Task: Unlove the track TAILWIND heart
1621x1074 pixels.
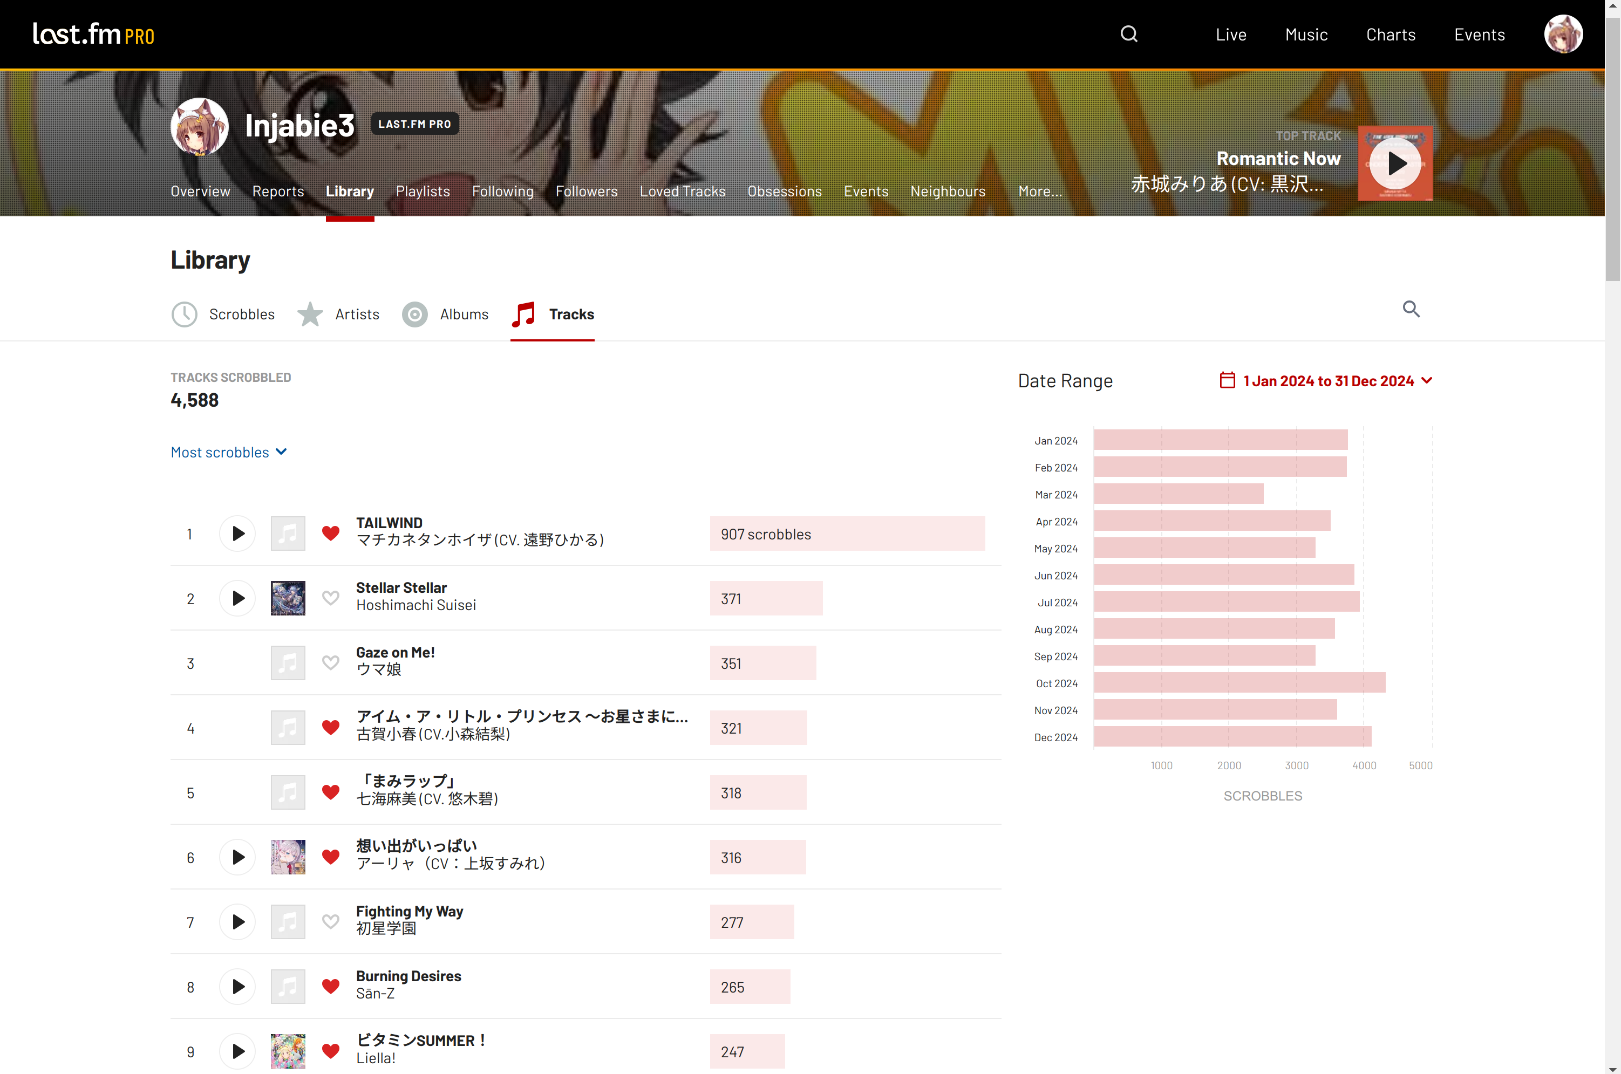Action: (x=331, y=533)
